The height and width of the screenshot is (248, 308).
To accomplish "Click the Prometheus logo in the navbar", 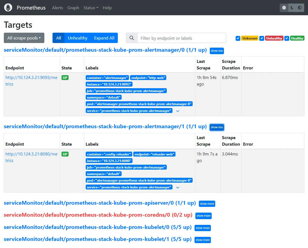I will [x=8, y=8].
